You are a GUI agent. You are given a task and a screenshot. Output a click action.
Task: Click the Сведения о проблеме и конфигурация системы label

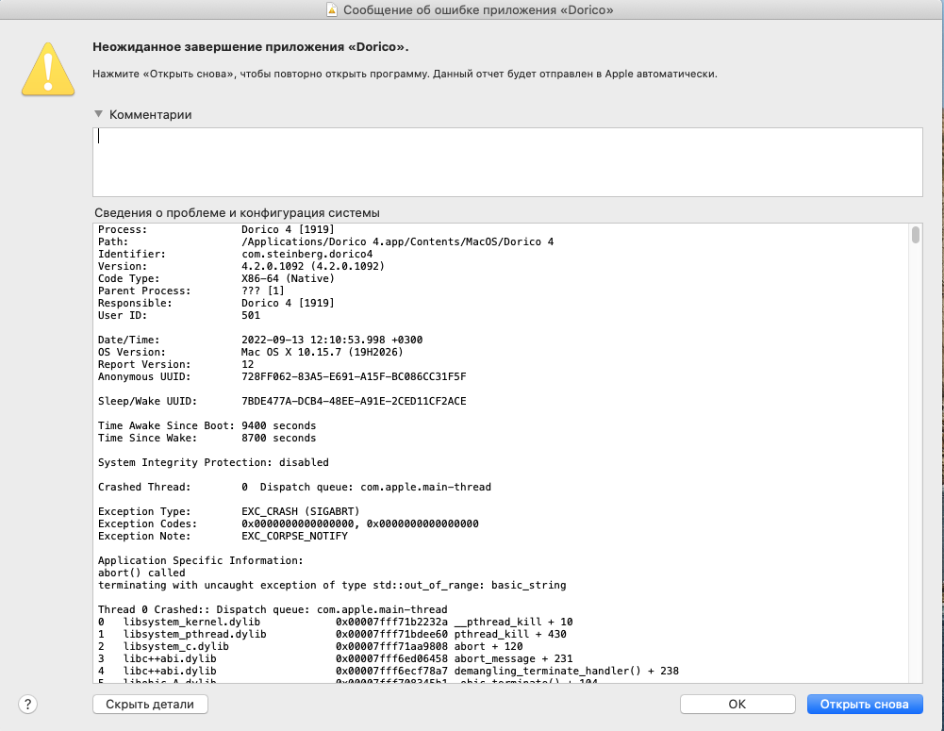point(238,212)
